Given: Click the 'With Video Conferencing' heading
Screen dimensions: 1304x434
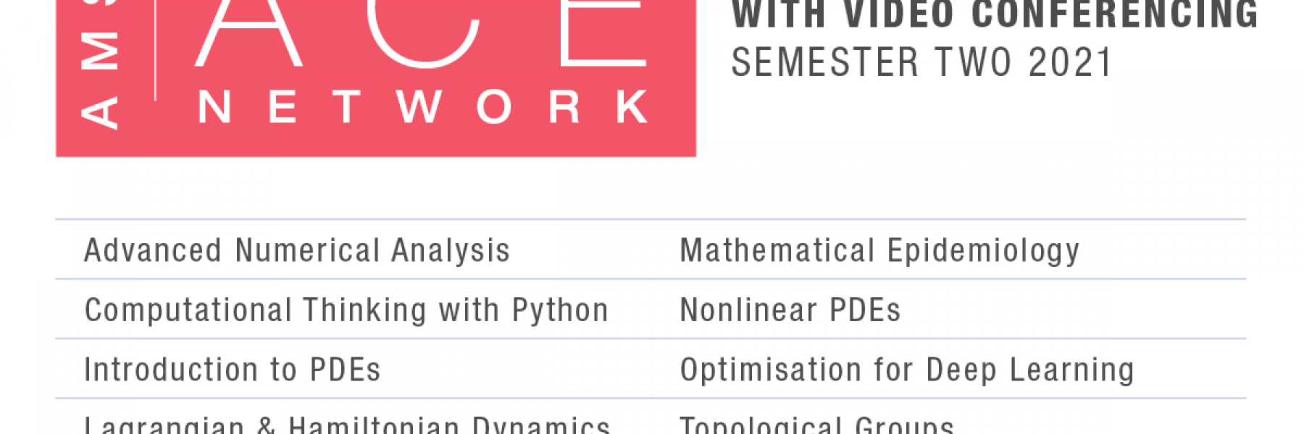Looking at the screenshot, I should coord(995,15).
